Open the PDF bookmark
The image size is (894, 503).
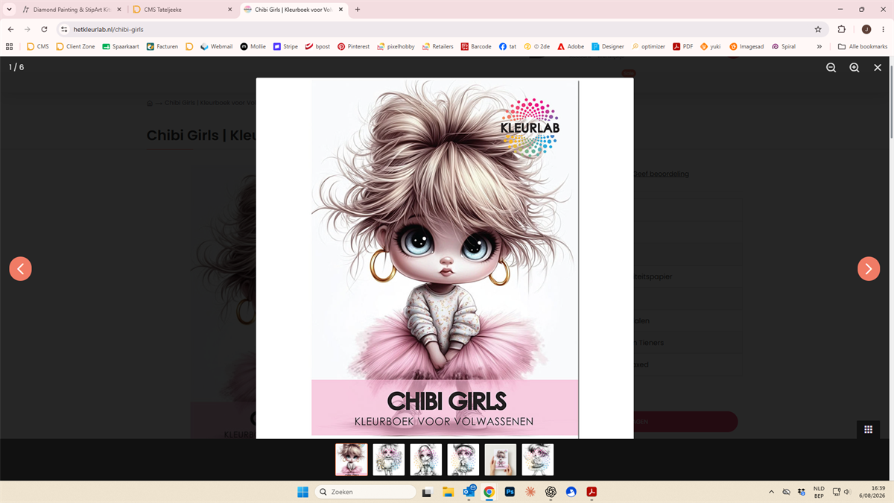coord(682,46)
